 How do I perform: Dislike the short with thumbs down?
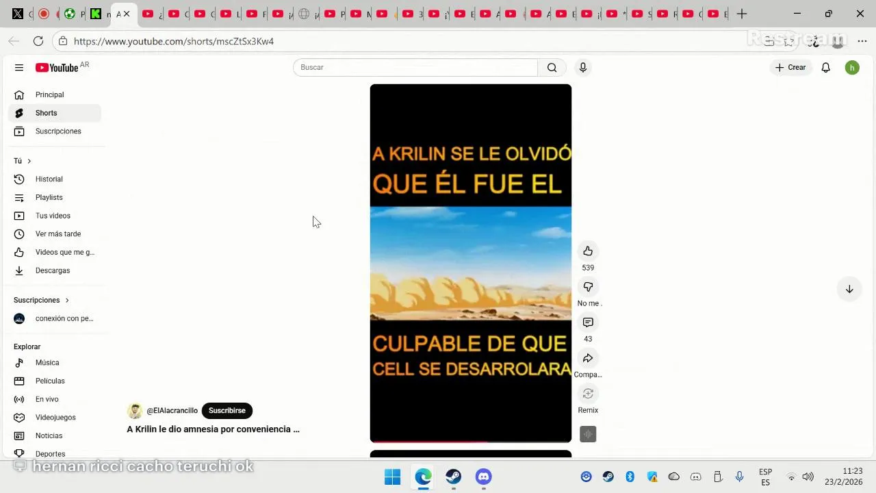(588, 287)
